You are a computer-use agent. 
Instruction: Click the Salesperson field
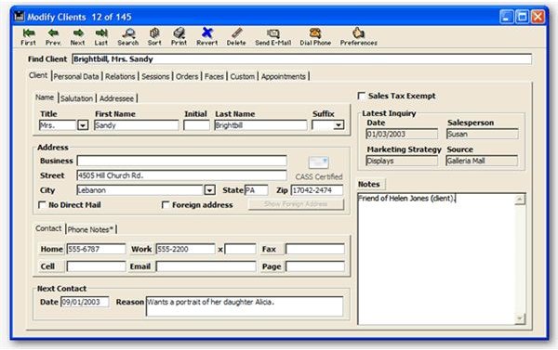(482, 134)
